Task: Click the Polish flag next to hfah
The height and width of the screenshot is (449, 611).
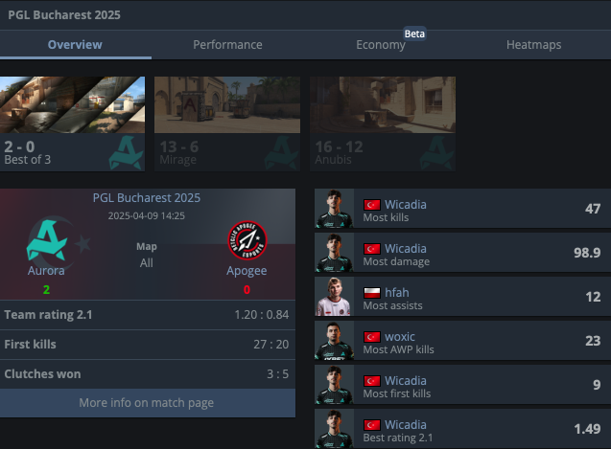Action: coord(372,293)
